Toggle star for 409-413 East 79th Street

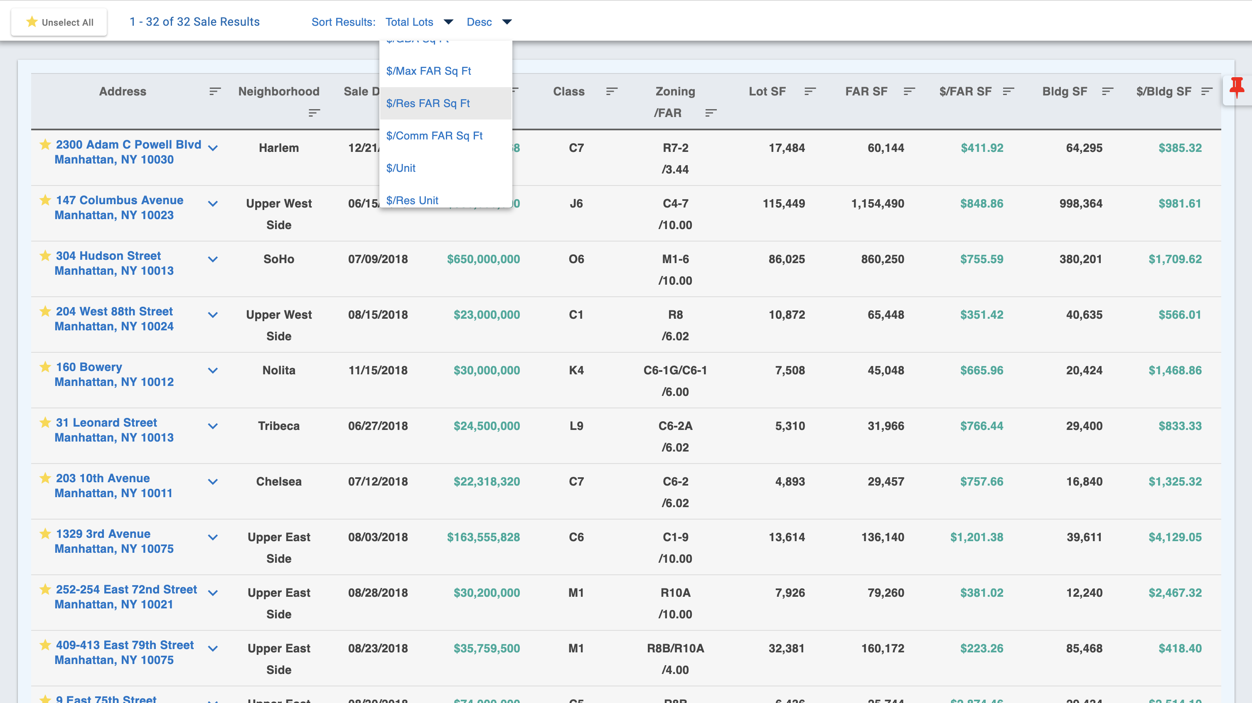45,644
